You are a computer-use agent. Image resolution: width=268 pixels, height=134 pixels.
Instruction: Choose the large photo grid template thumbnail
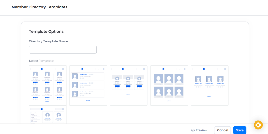coord(169,85)
